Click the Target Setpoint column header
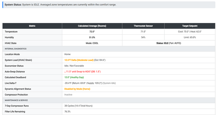216x115 pixels. [190, 26]
